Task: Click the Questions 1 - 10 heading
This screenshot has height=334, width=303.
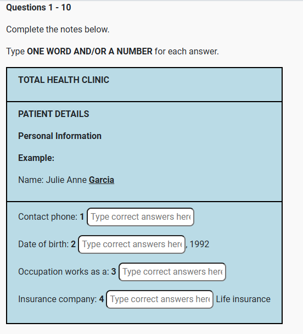Action: click(x=38, y=8)
